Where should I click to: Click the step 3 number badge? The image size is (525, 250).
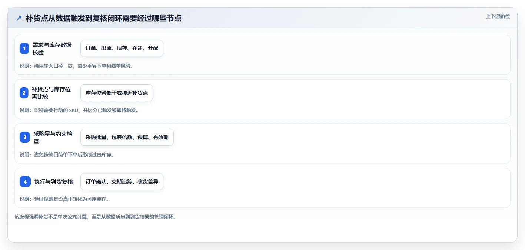25,137
